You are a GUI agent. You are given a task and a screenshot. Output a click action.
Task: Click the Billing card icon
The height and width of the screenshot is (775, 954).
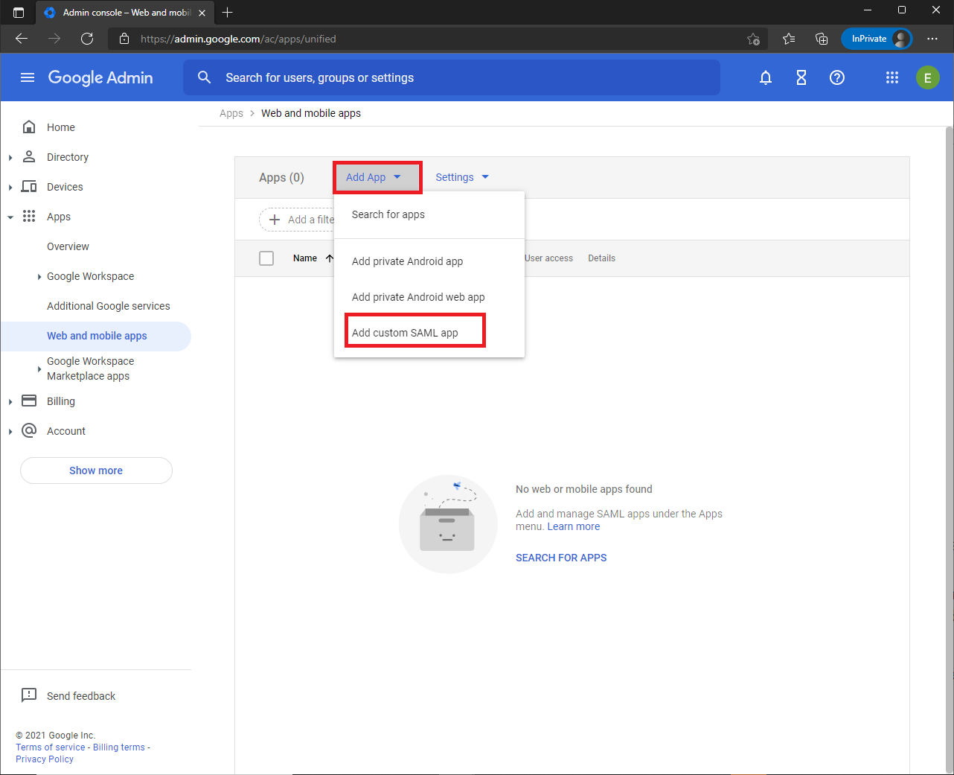tap(29, 401)
